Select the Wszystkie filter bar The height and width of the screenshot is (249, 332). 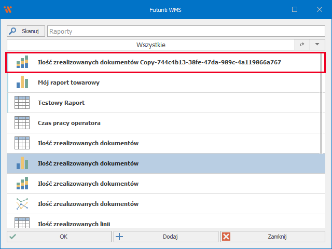[150, 45]
